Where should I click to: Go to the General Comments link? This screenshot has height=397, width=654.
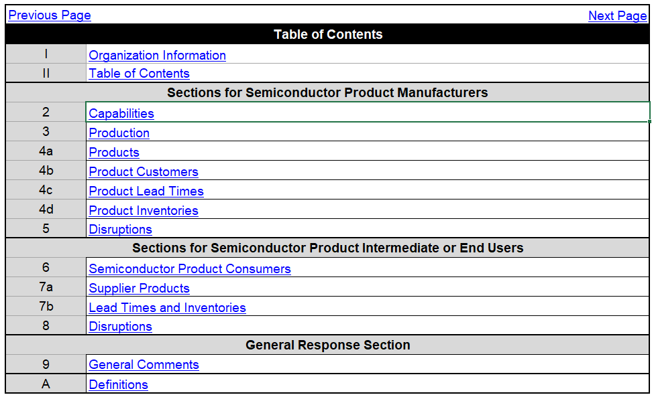pyautogui.click(x=144, y=365)
